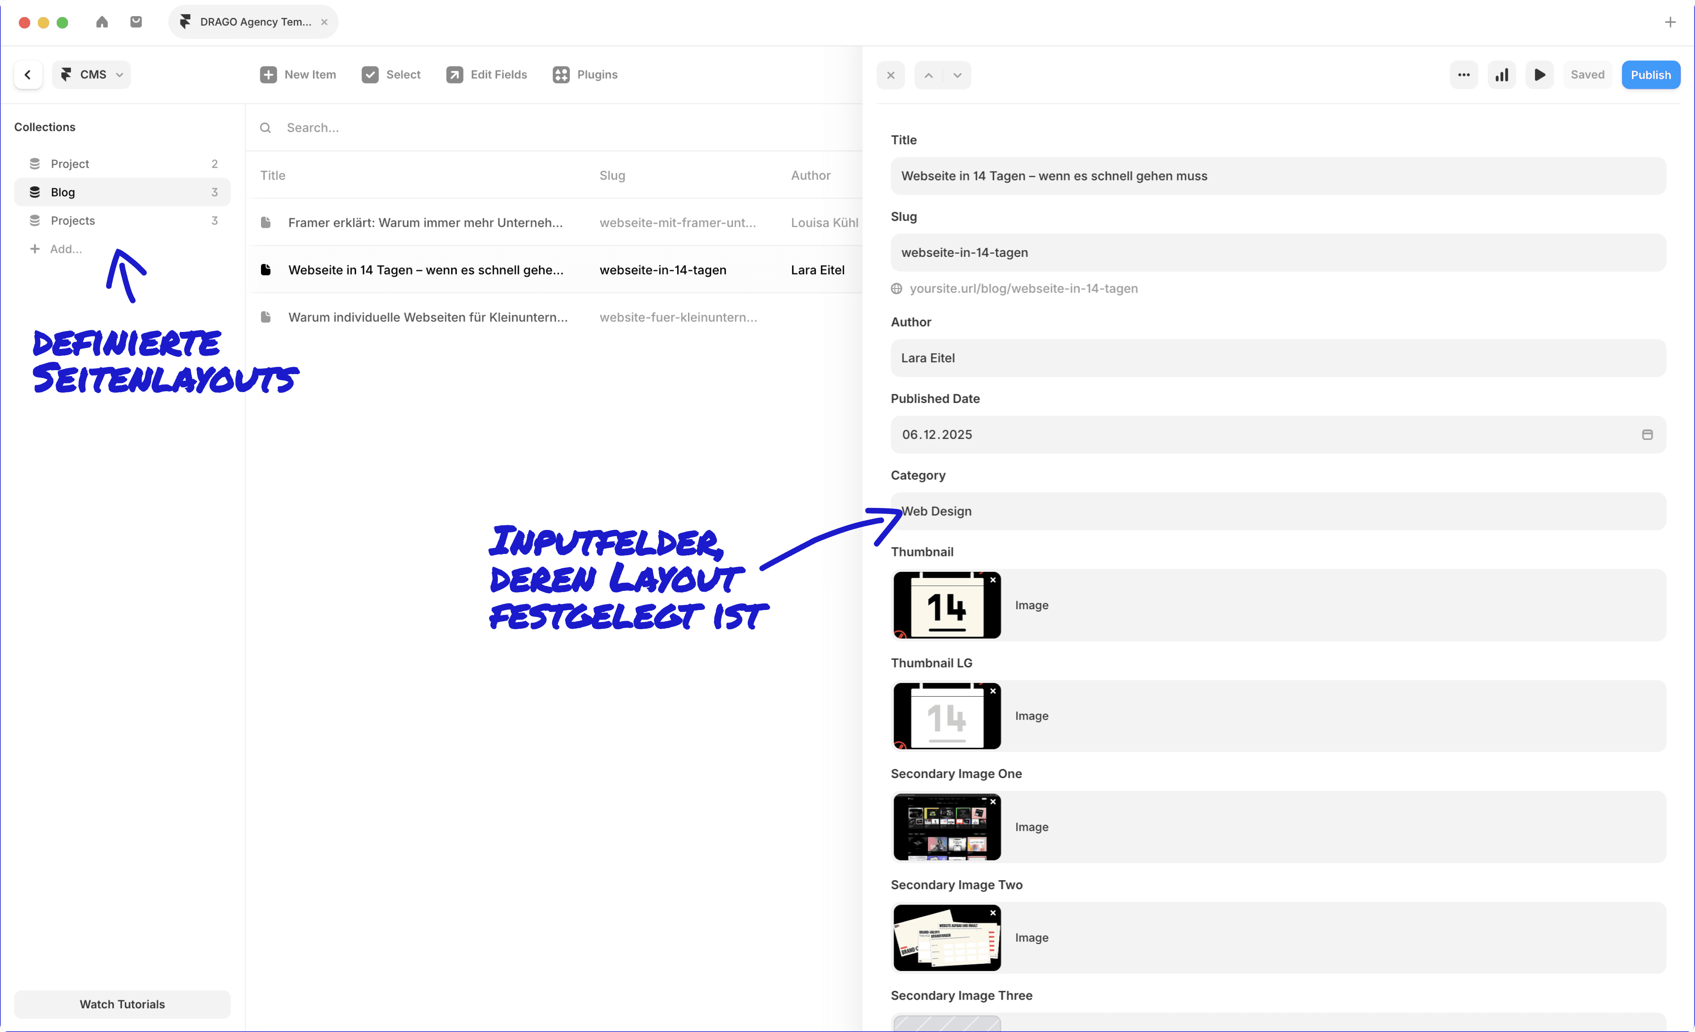Open the analytics bar chart icon
The width and height of the screenshot is (1695, 1032).
tap(1502, 74)
